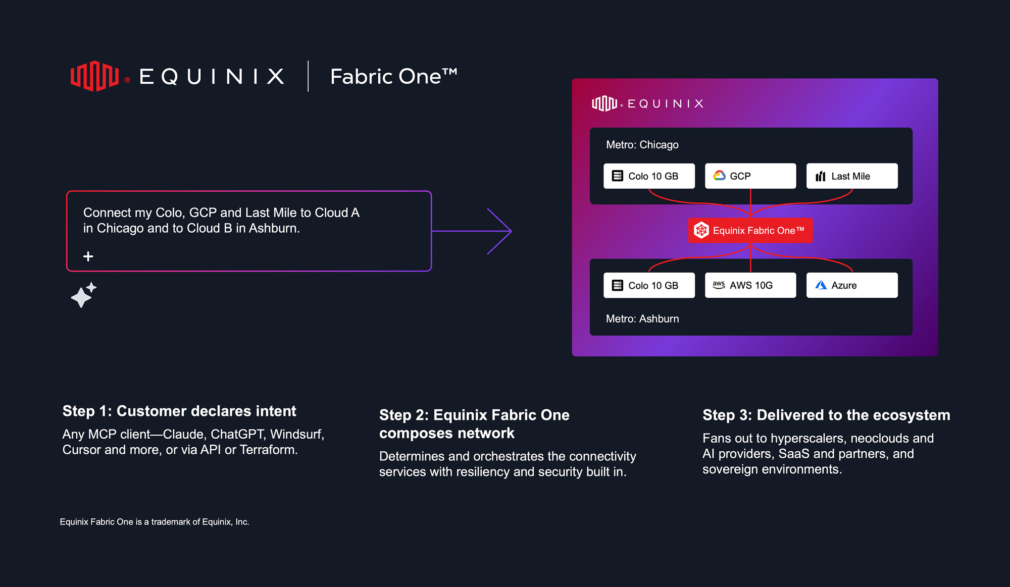Click 'Step 1: Customer declares intent' heading
The image size is (1010, 587).
tap(179, 411)
